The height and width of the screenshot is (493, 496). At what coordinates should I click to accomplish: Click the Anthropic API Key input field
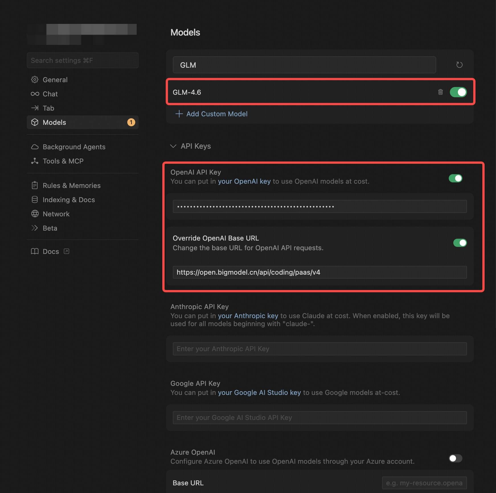(x=319, y=349)
